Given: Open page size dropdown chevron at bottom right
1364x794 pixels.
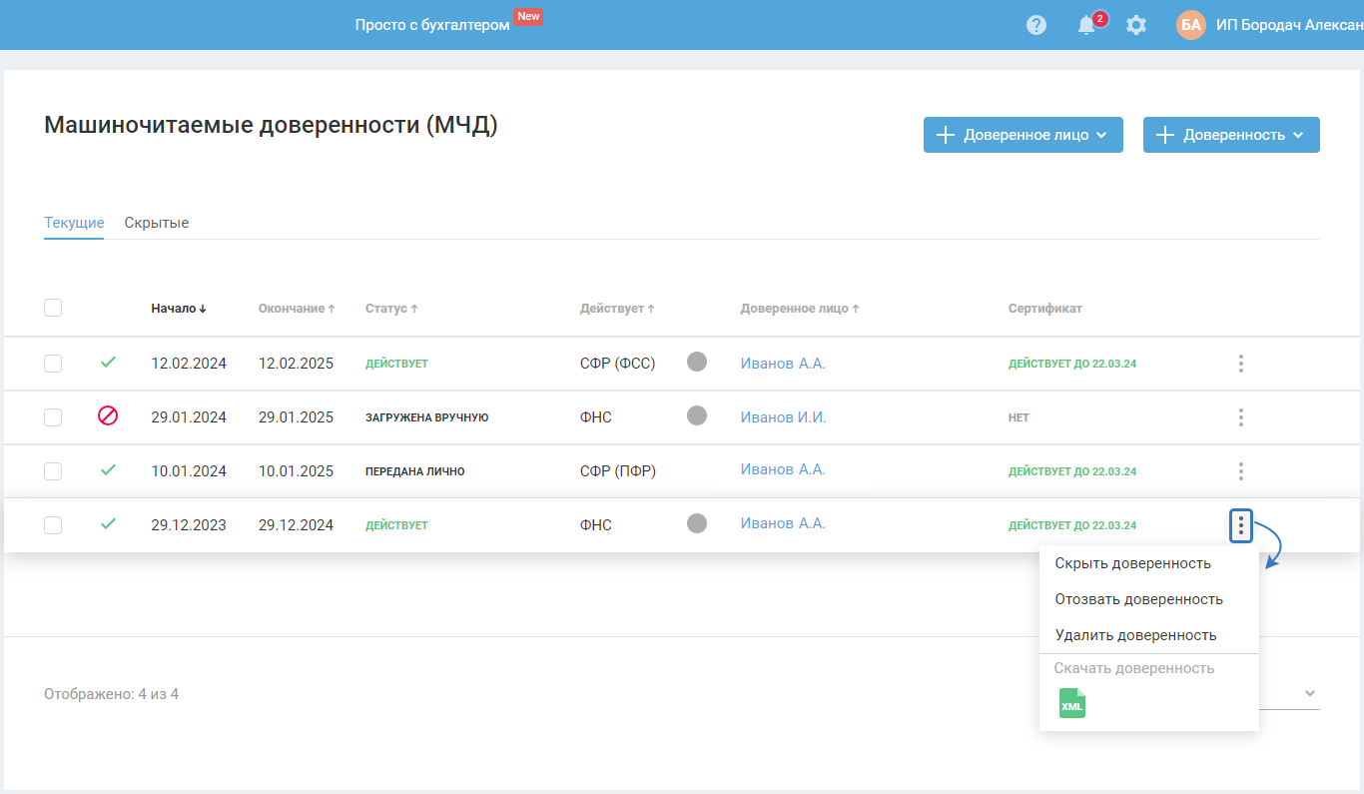Looking at the screenshot, I should pyautogui.click(x=1309, y=694).
